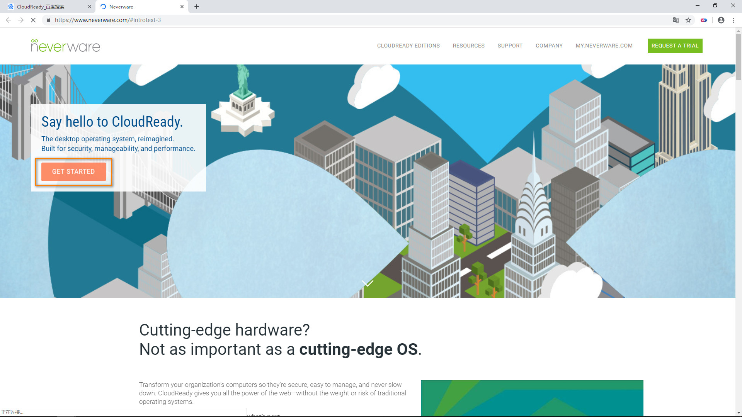Screen dimensions: 742x417
Task: Switch to the CloudReady_百度搜索 tab
Action: click(46, 7)
